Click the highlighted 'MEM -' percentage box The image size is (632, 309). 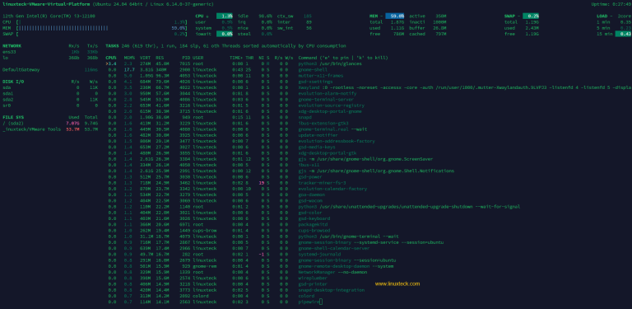tap(395, 16)
